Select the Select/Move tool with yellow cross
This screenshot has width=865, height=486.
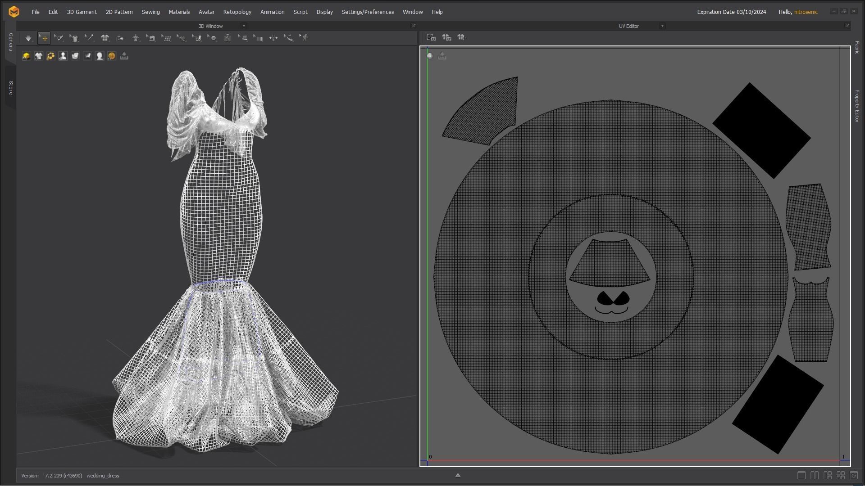point(44,38)
